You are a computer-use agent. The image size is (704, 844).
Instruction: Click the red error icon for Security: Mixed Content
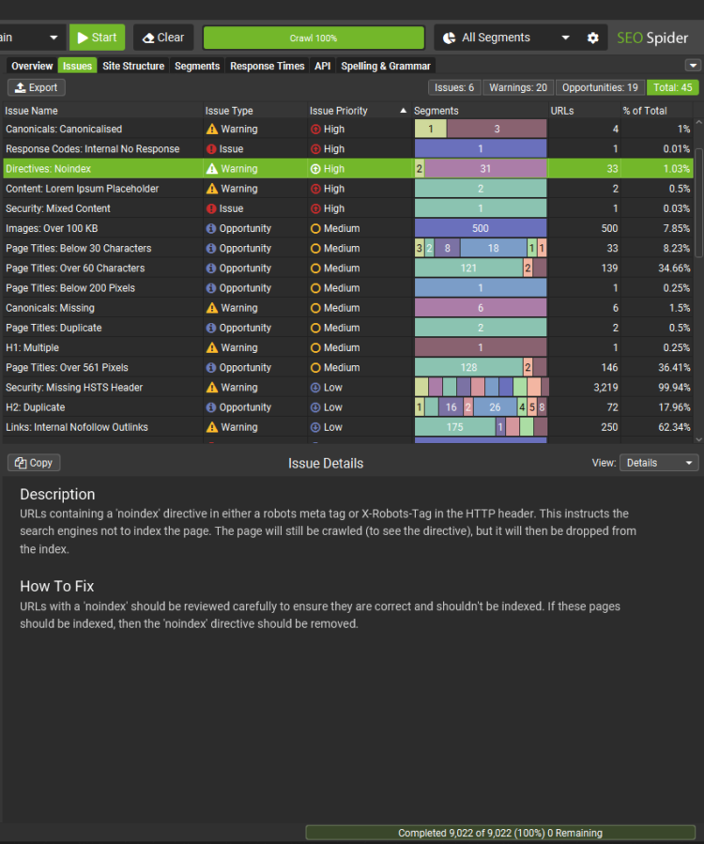(211, 208)
